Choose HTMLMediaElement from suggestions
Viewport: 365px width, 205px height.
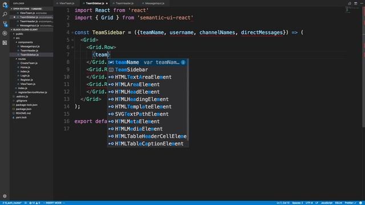[x=147, y=129]
